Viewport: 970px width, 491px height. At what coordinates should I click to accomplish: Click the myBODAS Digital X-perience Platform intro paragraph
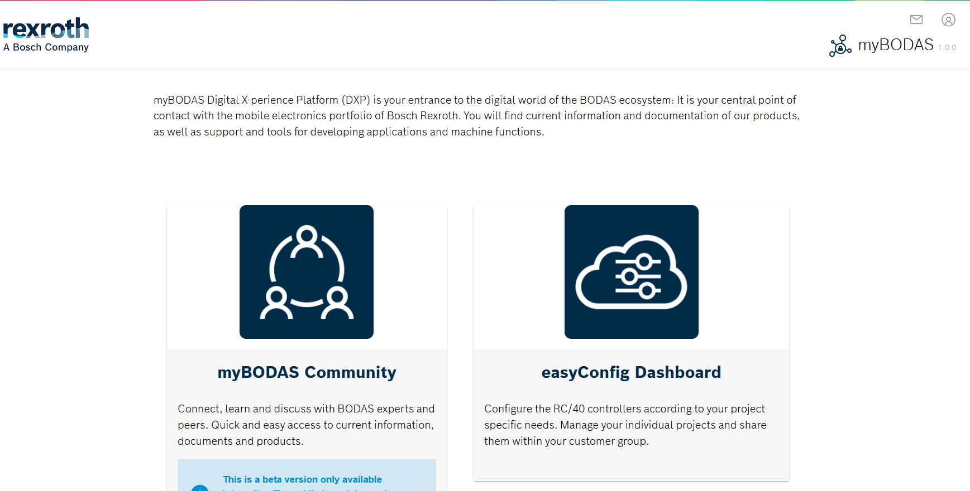click(477, 116)
